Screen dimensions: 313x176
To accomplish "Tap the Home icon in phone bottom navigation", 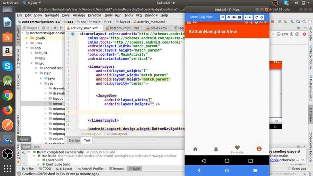I will point(195,149).
